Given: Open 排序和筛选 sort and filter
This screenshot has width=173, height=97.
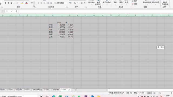Looking at the screenshot, I should click(x=147, y=2).
